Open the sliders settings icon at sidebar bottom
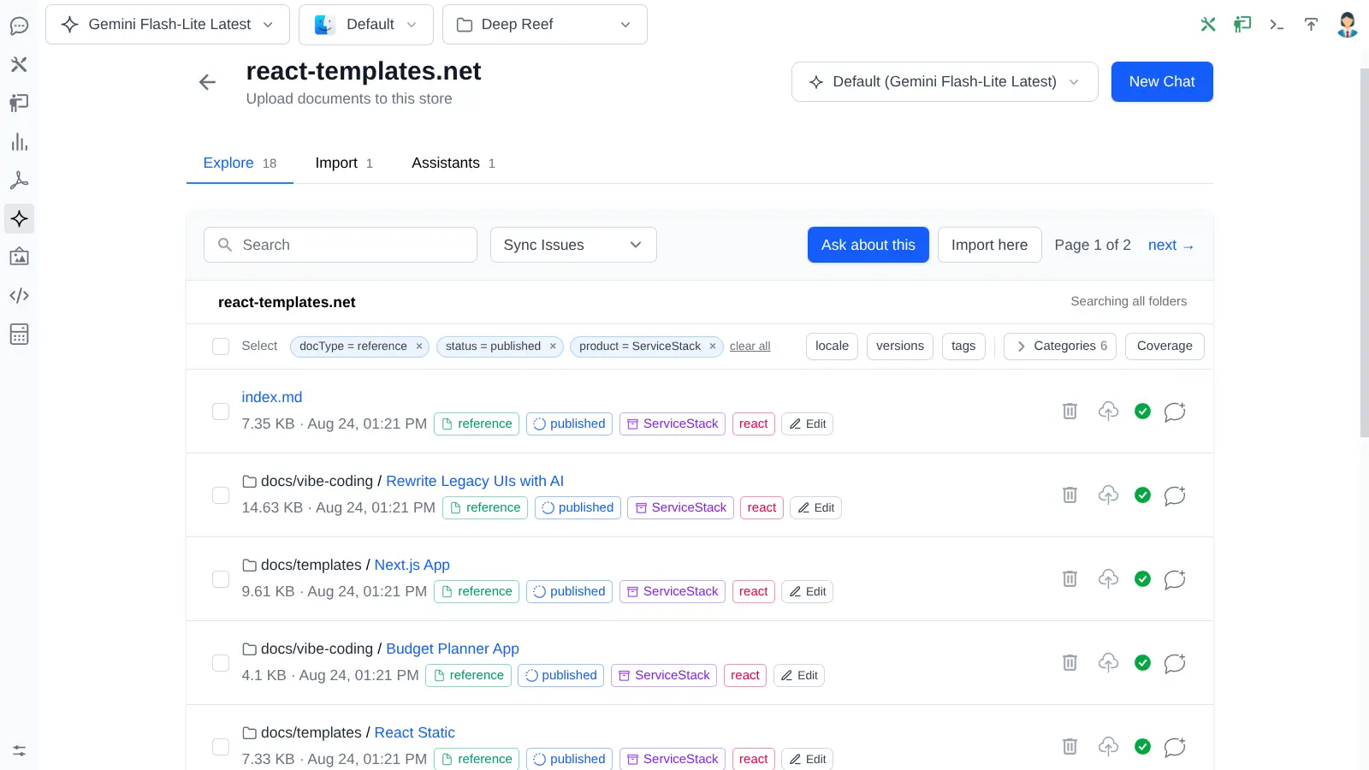The width and height of the screenshot is (1369, 770). point(19,750)
